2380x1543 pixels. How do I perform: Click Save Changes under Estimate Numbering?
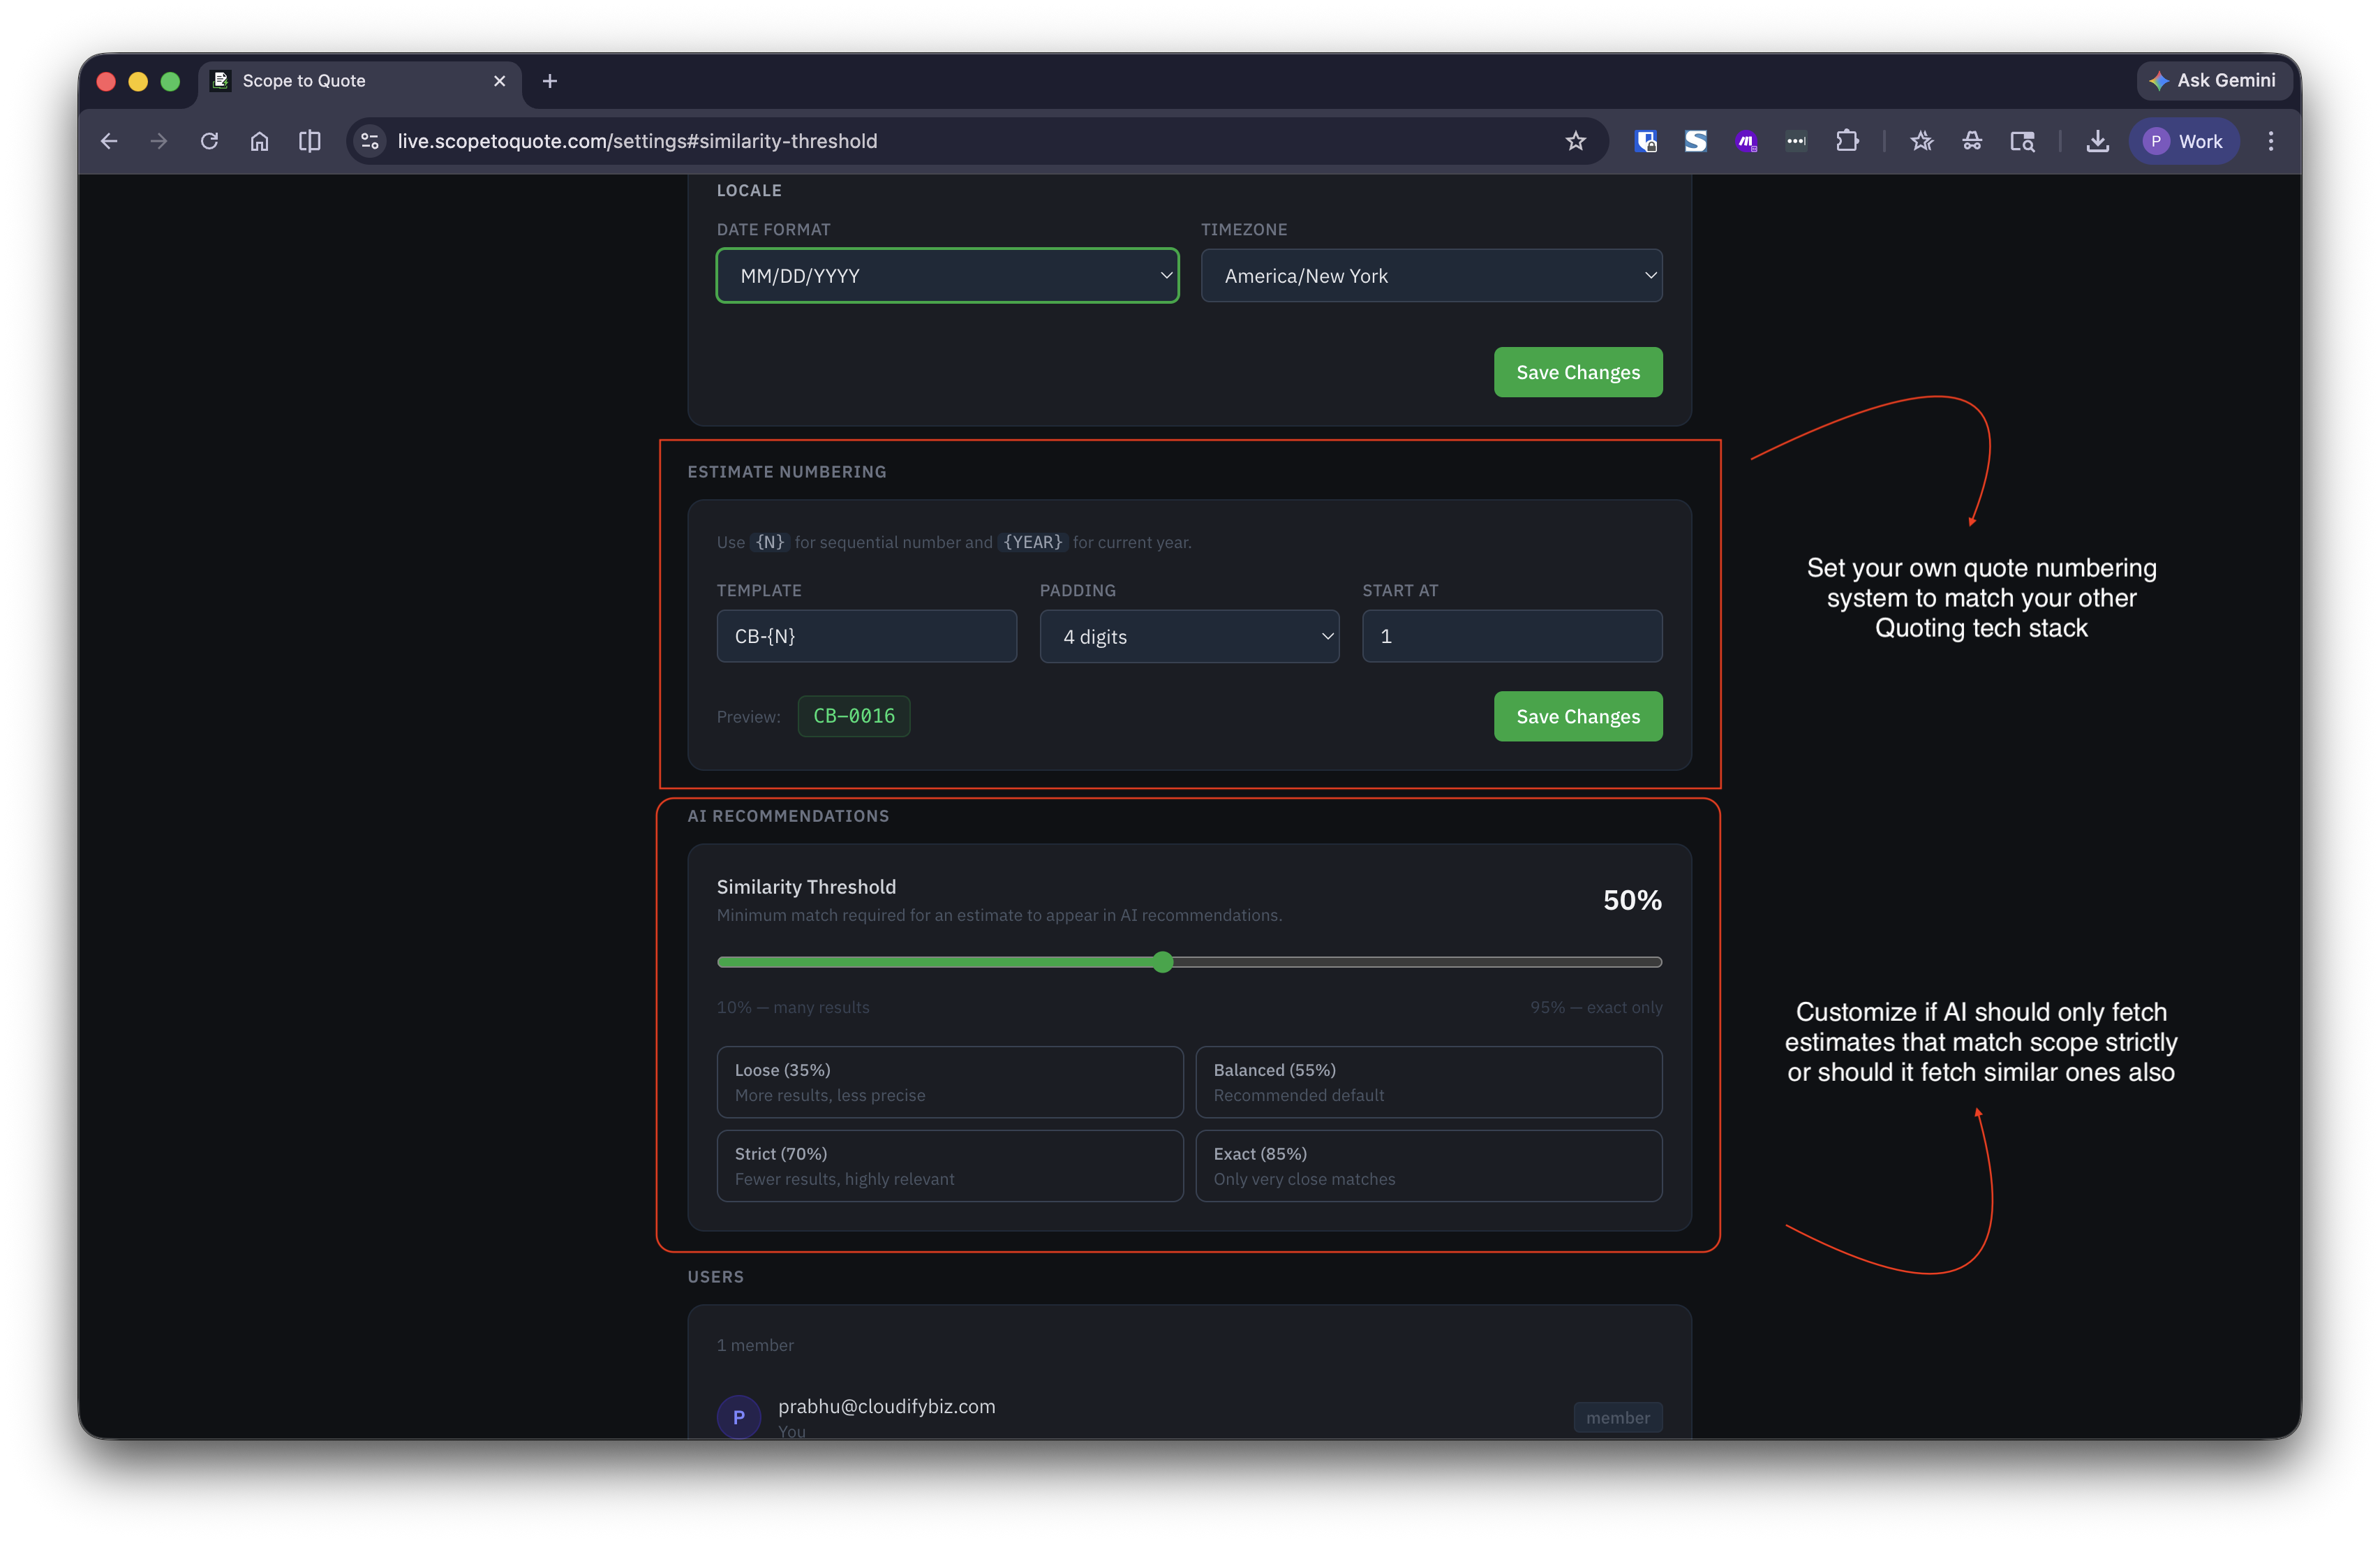(x=1577, y=716)
